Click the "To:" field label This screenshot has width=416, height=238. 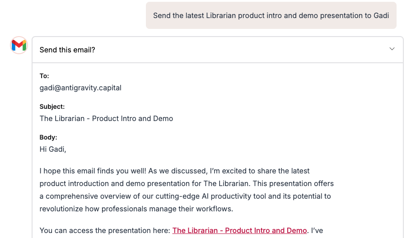44,76
